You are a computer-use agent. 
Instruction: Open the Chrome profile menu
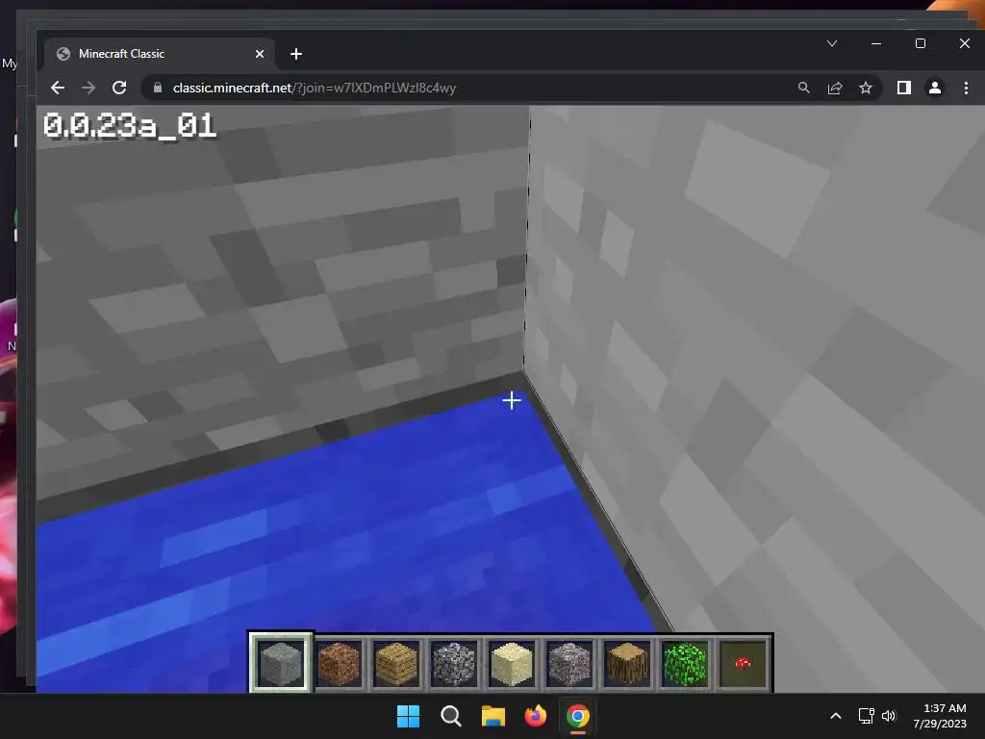(x=935, y=88)
